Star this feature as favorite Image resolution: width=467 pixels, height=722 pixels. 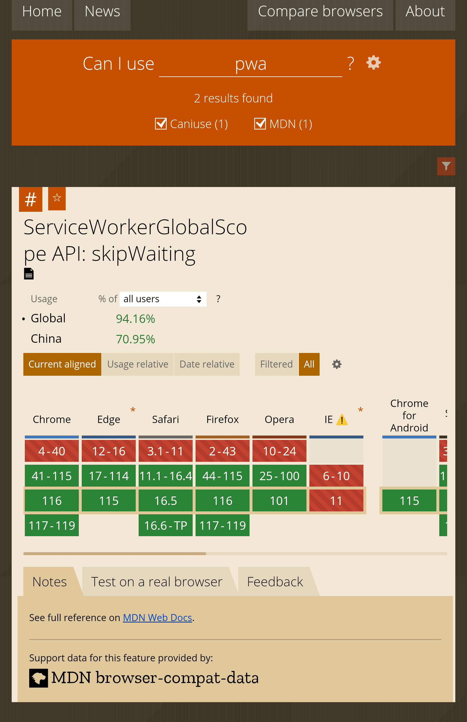57,199
